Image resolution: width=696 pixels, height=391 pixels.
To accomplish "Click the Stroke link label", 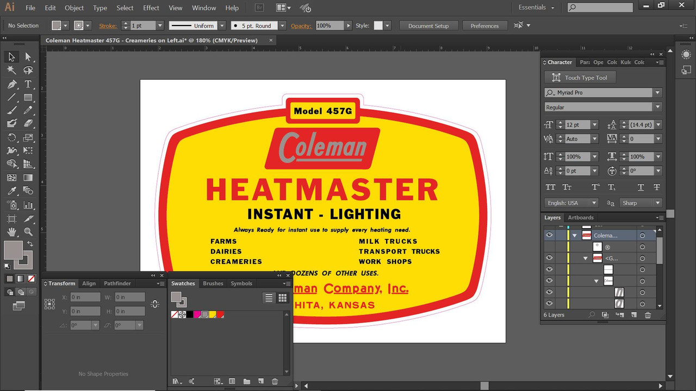I will (x=108, y=26).
